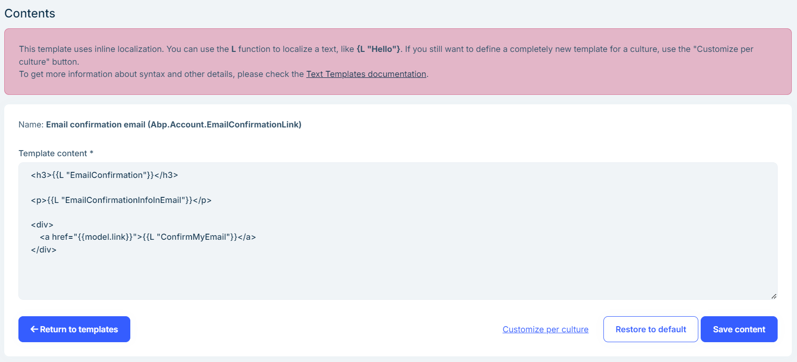Open the Text Templates documentation link
The height and width of the screenshot is (362, 797).
coord(366,74)
